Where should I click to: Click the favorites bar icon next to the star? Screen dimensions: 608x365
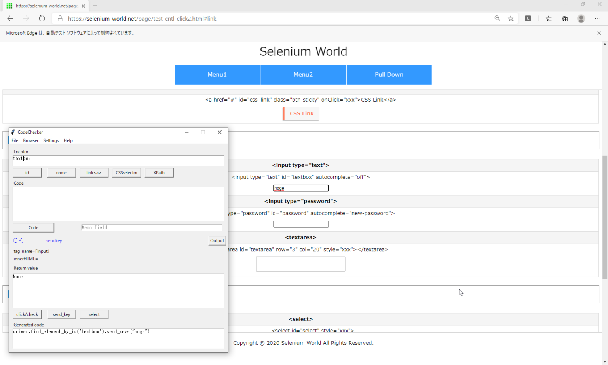[549, 18]
